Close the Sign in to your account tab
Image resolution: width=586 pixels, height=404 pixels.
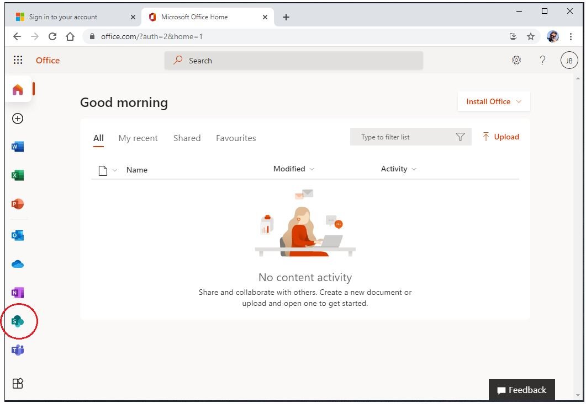click(x=133, y=17)
